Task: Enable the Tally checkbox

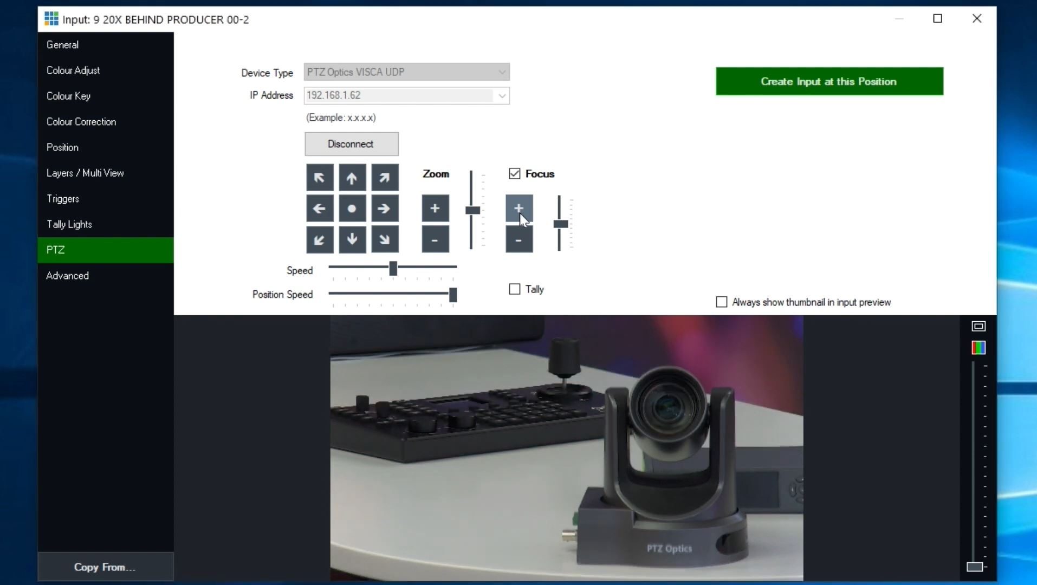Action: [514, 289]
